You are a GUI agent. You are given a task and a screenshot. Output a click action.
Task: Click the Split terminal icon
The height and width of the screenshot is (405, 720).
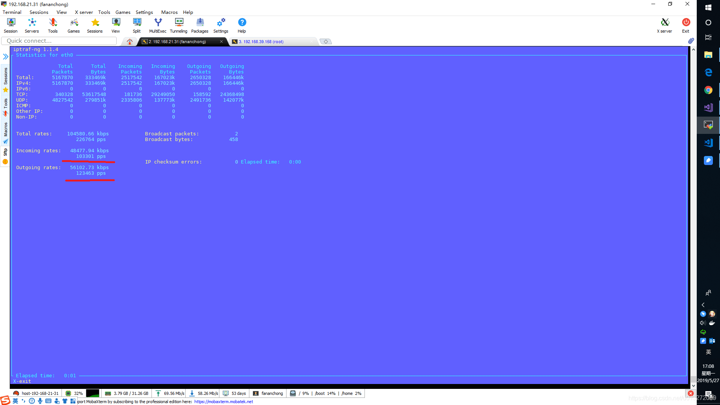coord(137,25)
